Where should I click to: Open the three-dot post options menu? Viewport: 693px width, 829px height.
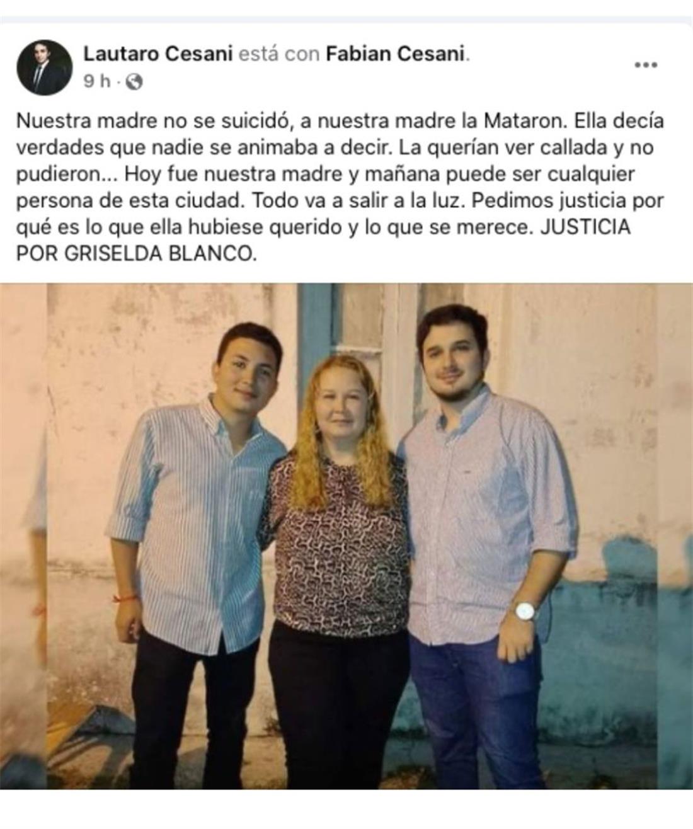pos(646,65)
